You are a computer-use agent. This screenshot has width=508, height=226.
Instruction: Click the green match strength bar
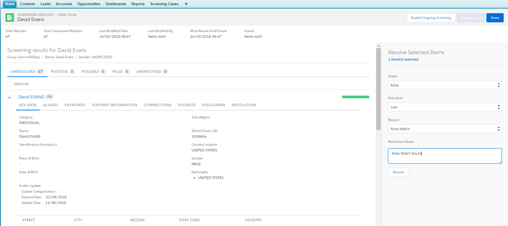[355, 97]
